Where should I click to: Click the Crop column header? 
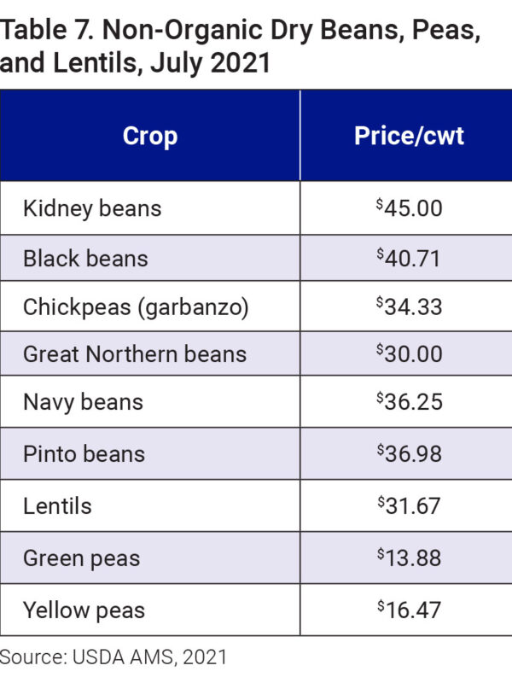point(149,136)
